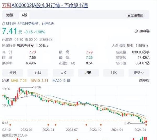Click the plus icon beside 加自选
Viewport: 157px width, 140px height.
click(136, 31)
